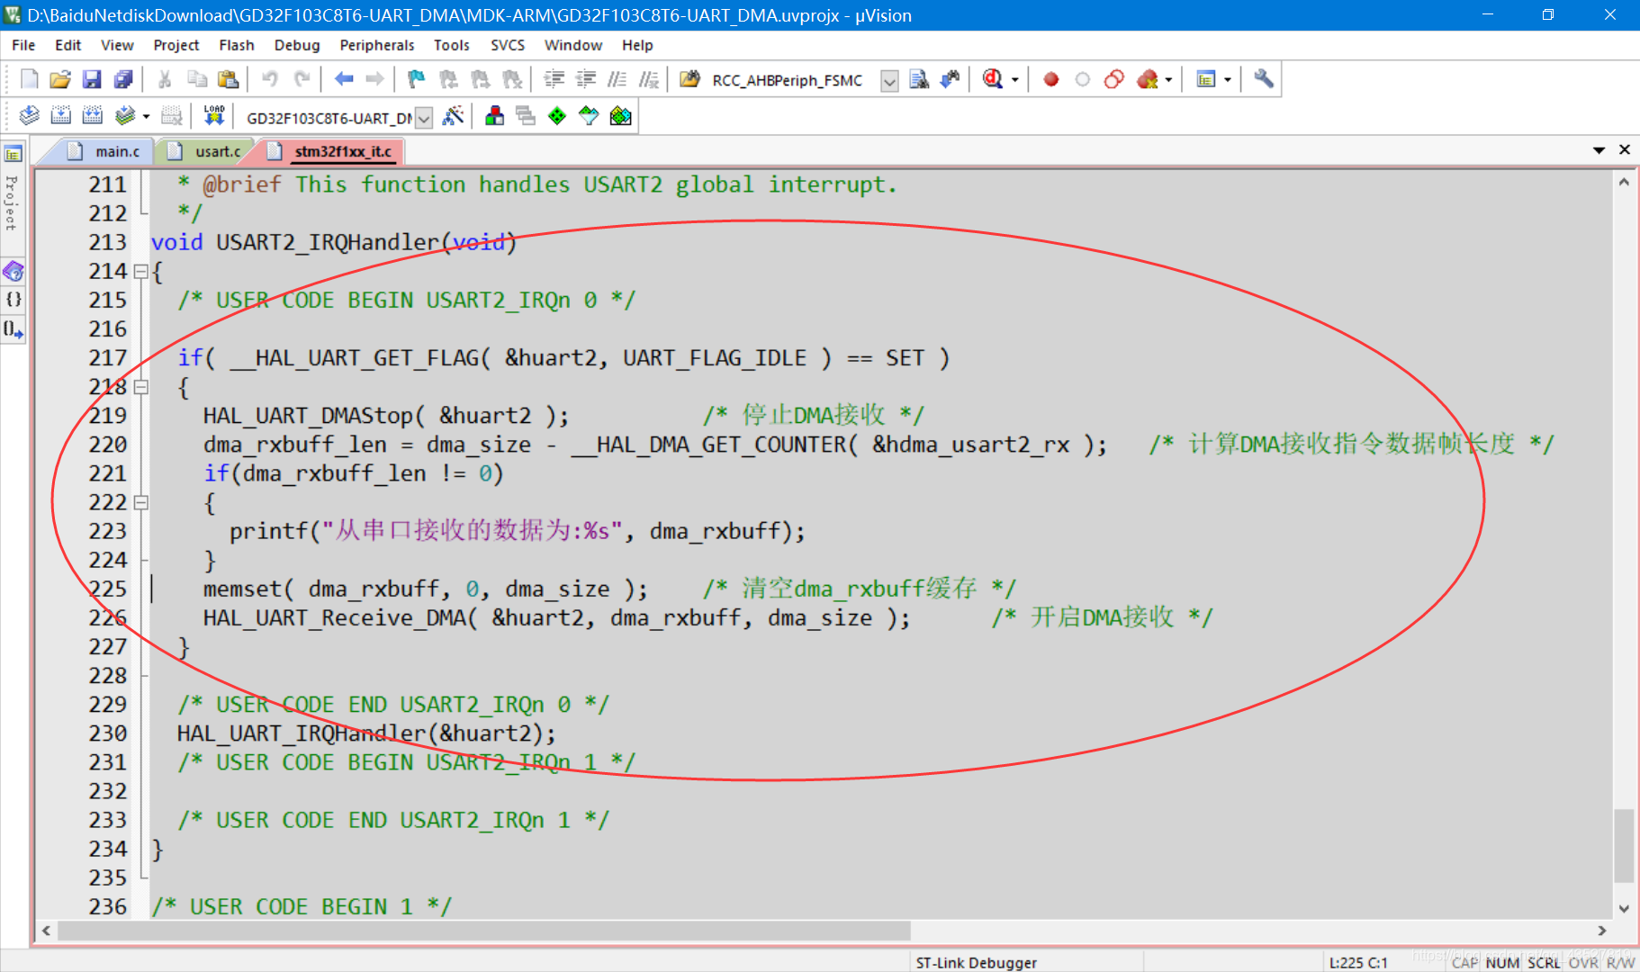Kill all breakpoints icon
1640x972 pixels.
pos(1148,79)
